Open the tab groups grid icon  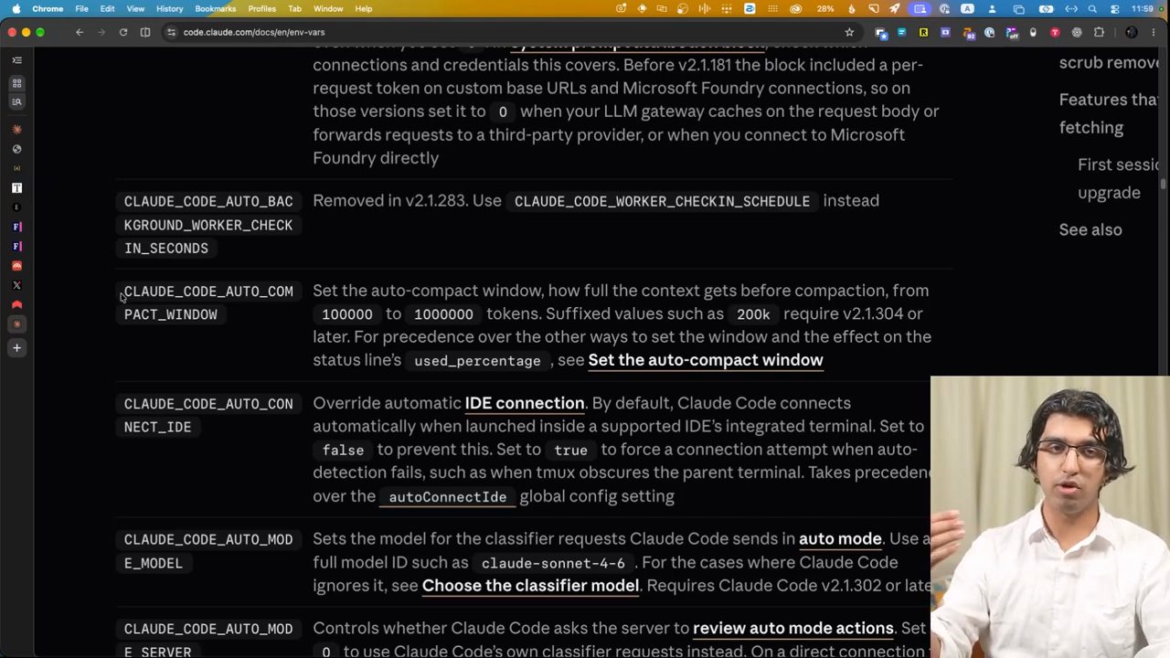[x=16, y=83]
